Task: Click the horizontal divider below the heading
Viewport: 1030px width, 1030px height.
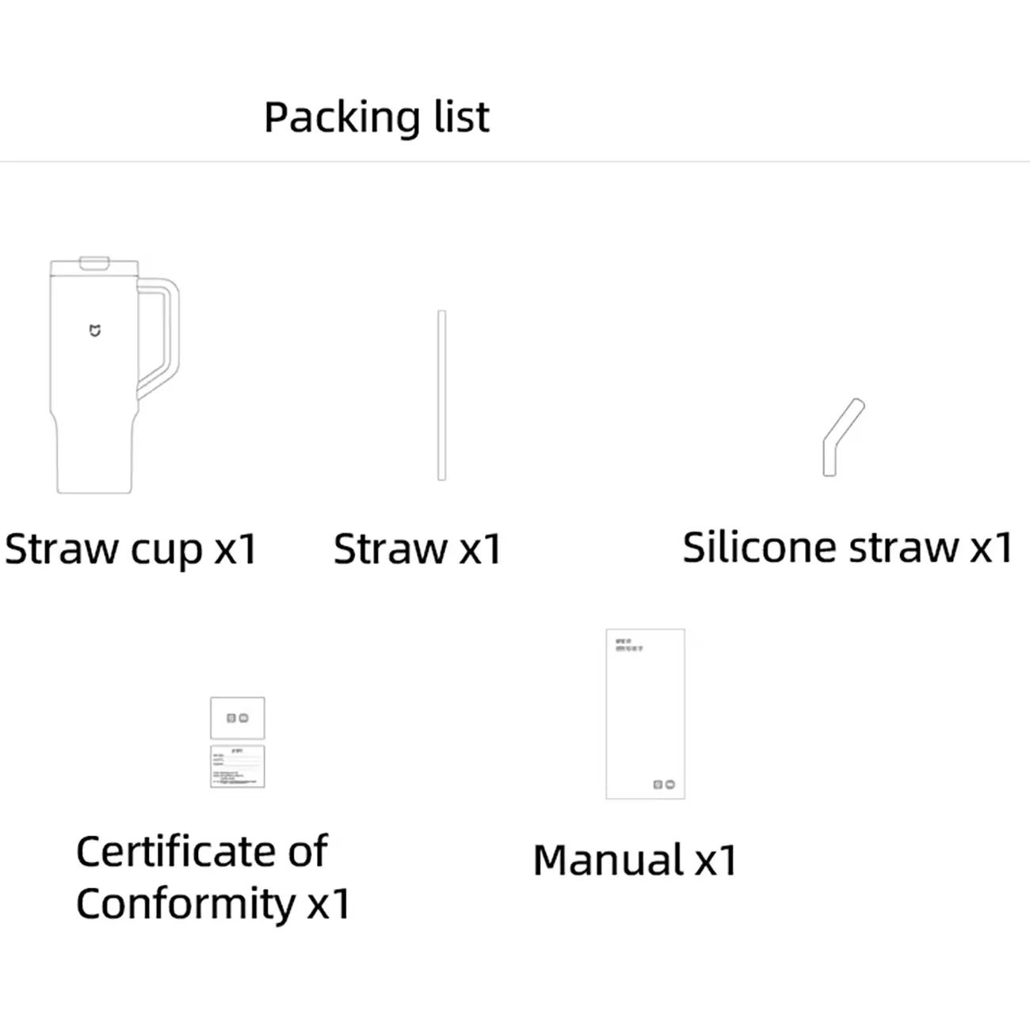Action: click(x=515, y=162)
